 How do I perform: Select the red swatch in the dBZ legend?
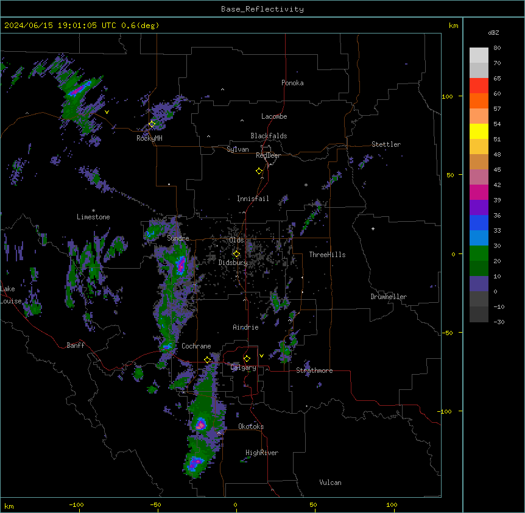(x=479, y=85)
